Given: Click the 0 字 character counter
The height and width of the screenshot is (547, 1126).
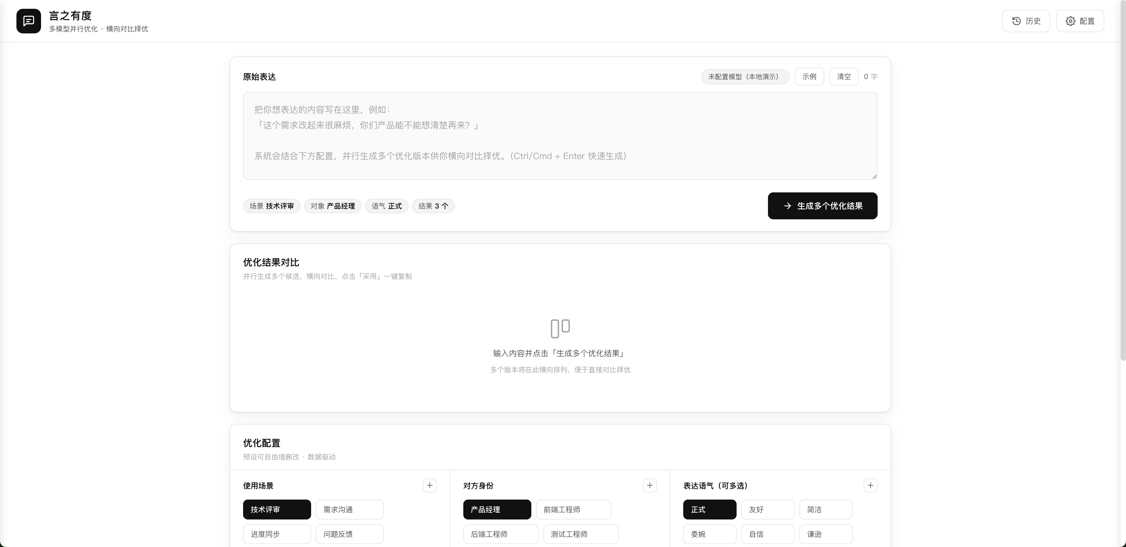Looking at the screenshot, I should pyautogui.click(x=870, y=76).
